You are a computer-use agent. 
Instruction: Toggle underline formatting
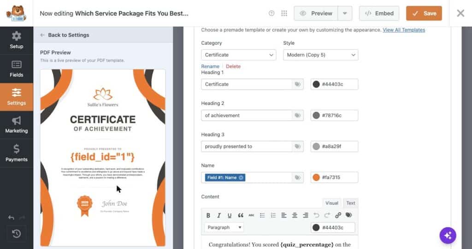point(230,215)
